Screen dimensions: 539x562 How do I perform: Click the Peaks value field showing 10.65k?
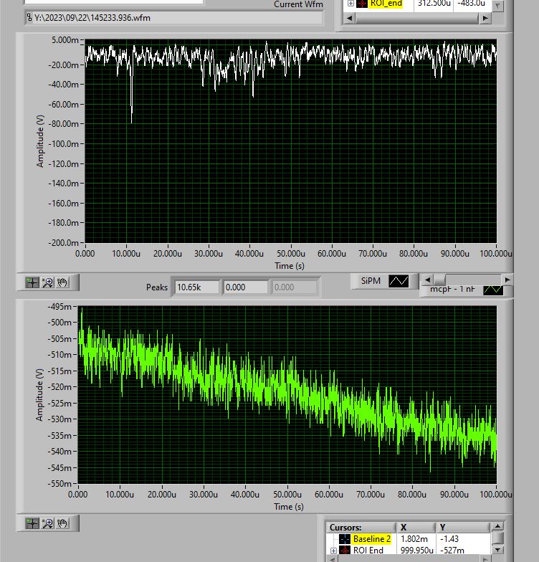(x=195, y=287)
